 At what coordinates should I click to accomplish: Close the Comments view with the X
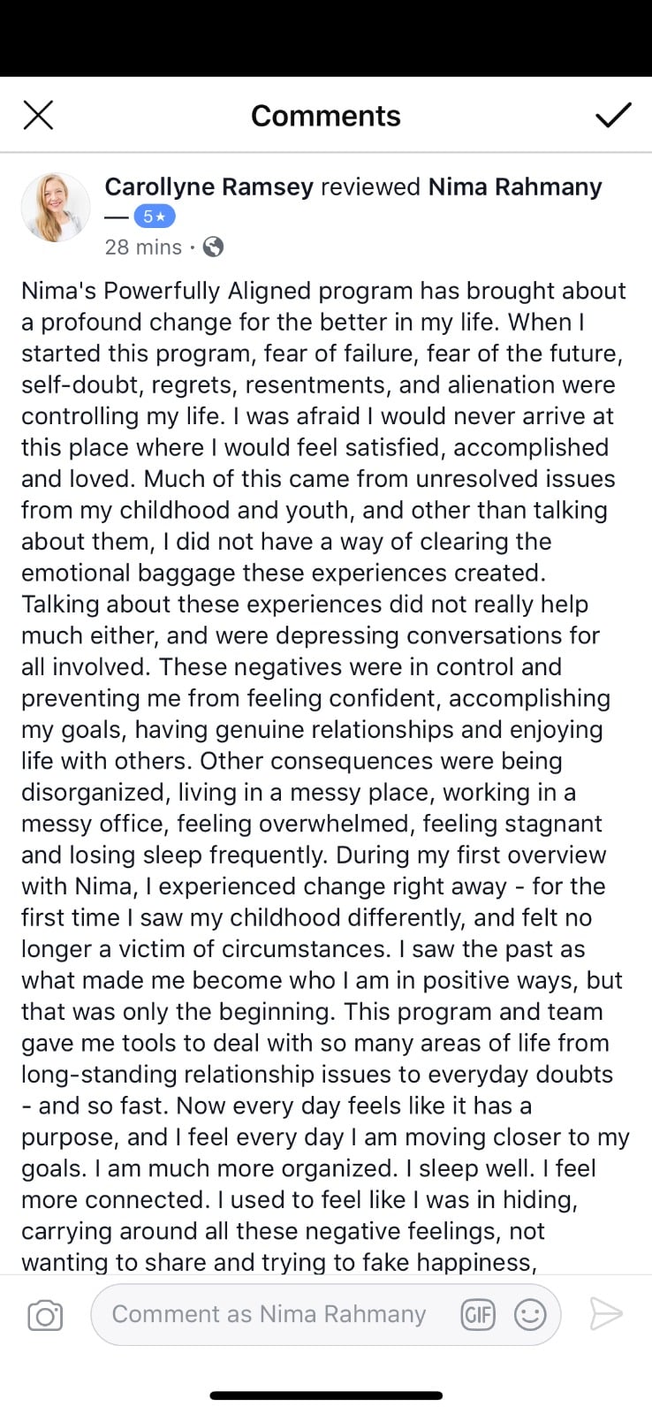pyautogui.click(x=38, y=115)
